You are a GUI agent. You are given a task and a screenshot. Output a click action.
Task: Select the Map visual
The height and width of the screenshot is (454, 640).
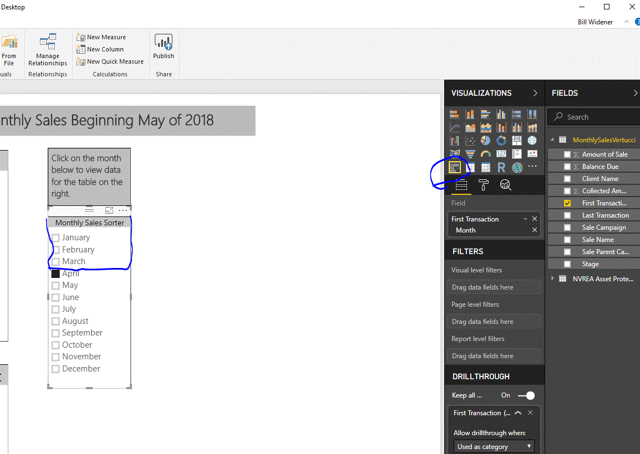coord(532,141)
